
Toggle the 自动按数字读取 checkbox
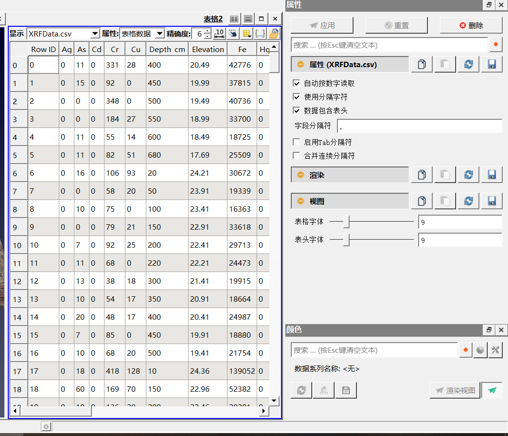point(296,83)
